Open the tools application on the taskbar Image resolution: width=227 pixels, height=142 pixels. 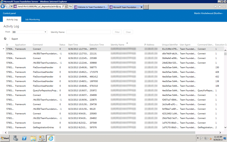pyautogui.click(x=42, y=138)
